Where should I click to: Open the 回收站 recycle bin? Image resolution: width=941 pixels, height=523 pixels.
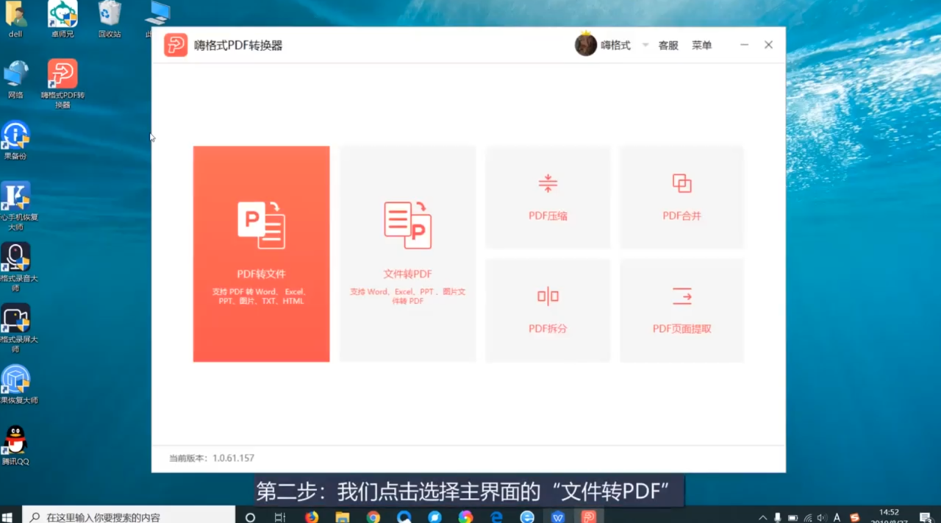click(x=109, y=16)
